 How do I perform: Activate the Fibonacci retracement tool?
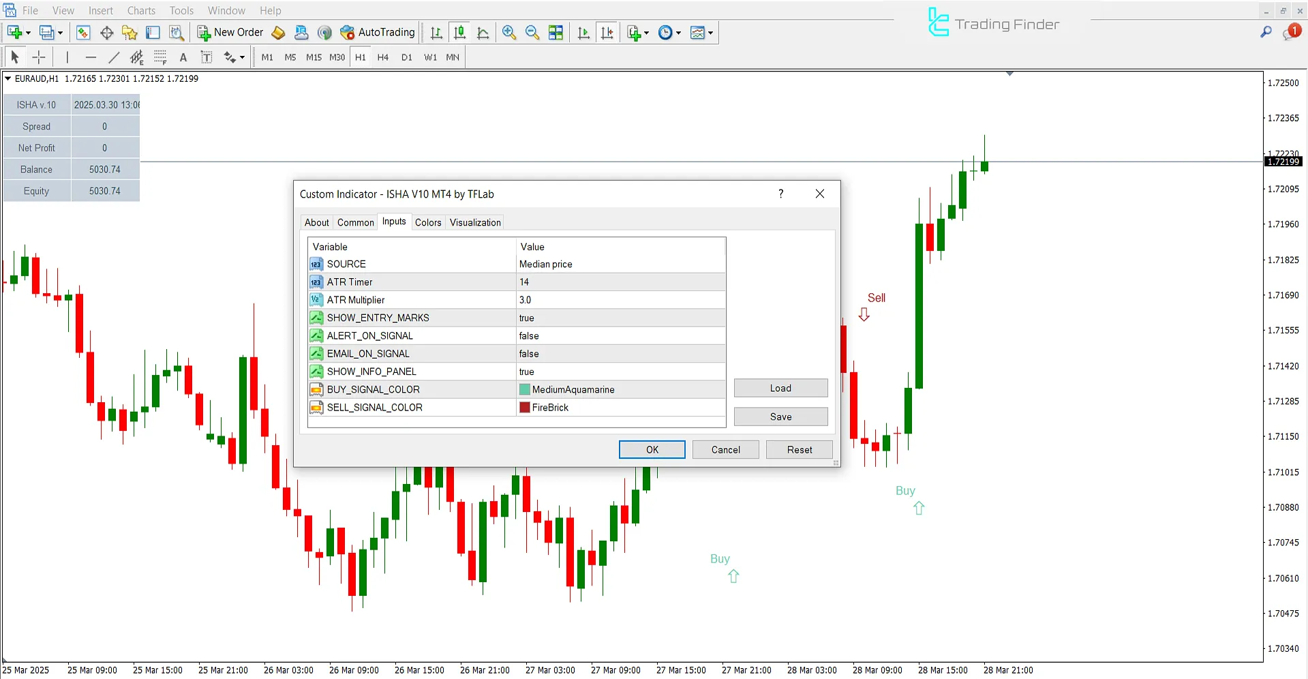pos(161,57)
